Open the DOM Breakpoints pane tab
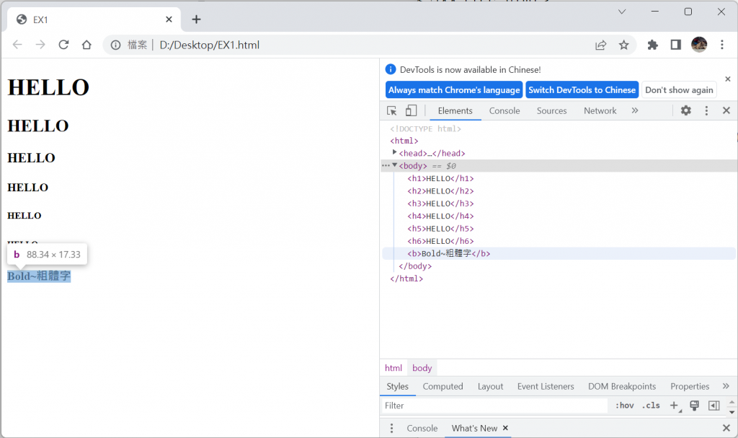Image resolution: width=738 pixels, height=438 pixels. coord(622,387)
